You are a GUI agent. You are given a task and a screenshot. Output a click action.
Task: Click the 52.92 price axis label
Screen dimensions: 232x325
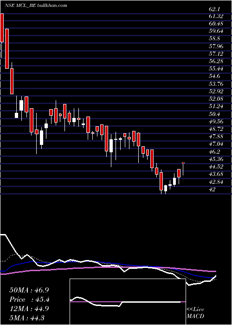click(216, 91)
